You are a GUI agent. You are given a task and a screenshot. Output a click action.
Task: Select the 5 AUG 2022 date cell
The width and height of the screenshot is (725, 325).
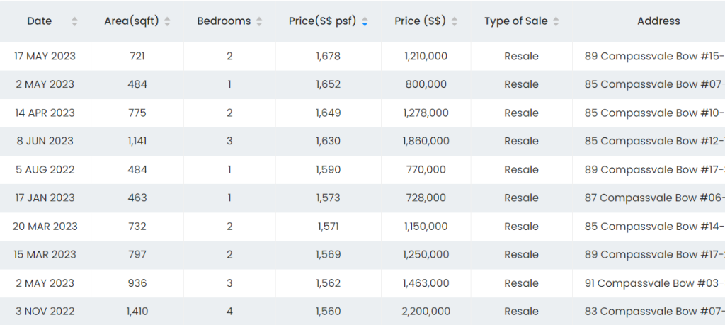[x=45, y=170]
